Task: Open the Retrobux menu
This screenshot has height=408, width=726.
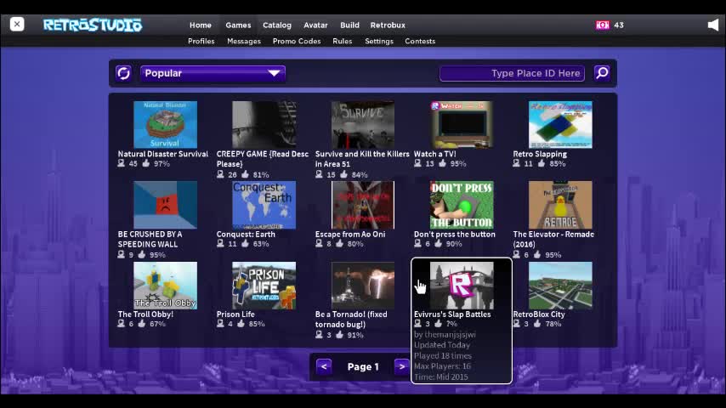Action: (x=388, y=25)
